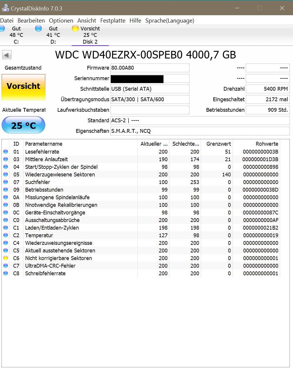Viewport: 293px width, 370px height.
Task: Click status orb of Aktuell ausstehende Sektoren row
Action: click(x=6, y=250)
